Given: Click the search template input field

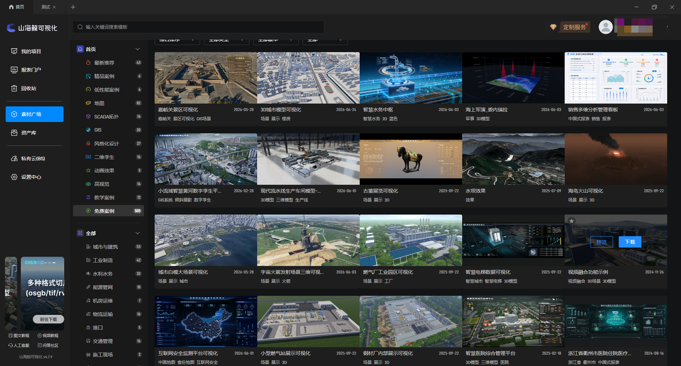Looking at the screenshot, I should coord(198,27).
